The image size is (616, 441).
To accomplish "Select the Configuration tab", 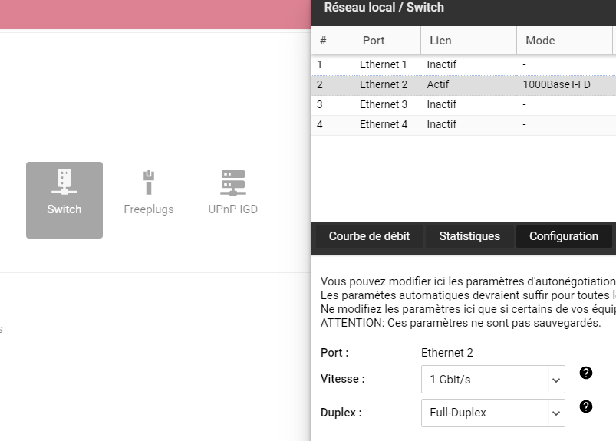I will [564, 236].
